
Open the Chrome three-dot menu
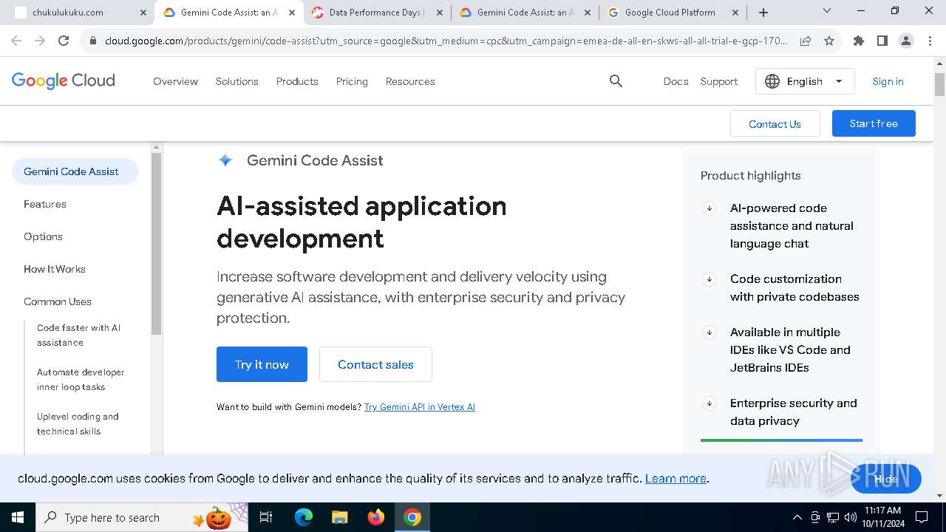tap(929, 41)
